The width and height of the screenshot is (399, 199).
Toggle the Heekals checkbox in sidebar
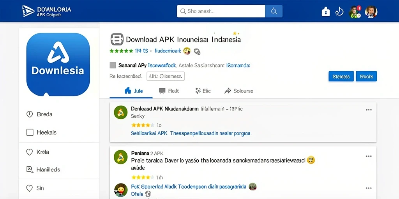pos(30,132)
